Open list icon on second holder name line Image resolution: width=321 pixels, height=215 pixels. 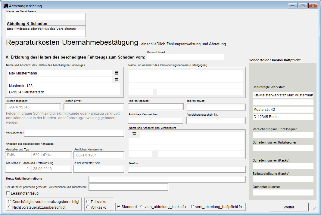coord(117,80)
